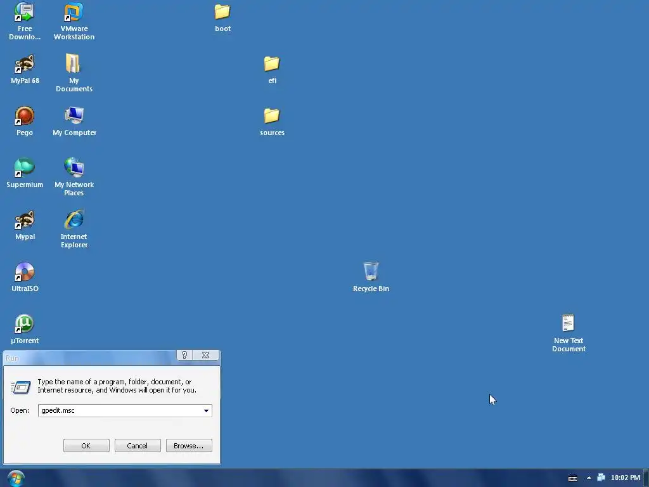Open the Windows Start orb
Image resolution: width=649 pixels, height=487 pixels.
[16, 478]
